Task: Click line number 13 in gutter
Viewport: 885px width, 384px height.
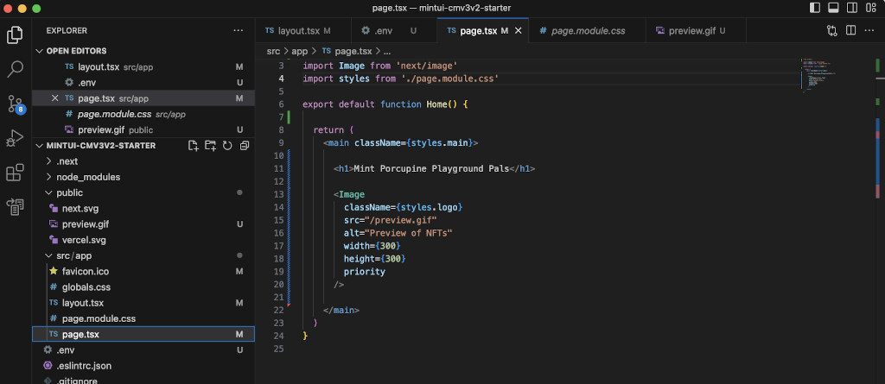Action: (x=279, y=194)
